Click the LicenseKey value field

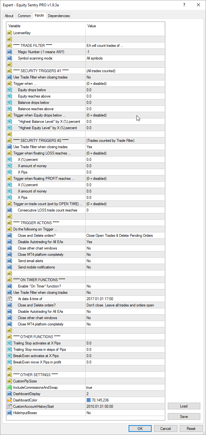click(125, 33)
